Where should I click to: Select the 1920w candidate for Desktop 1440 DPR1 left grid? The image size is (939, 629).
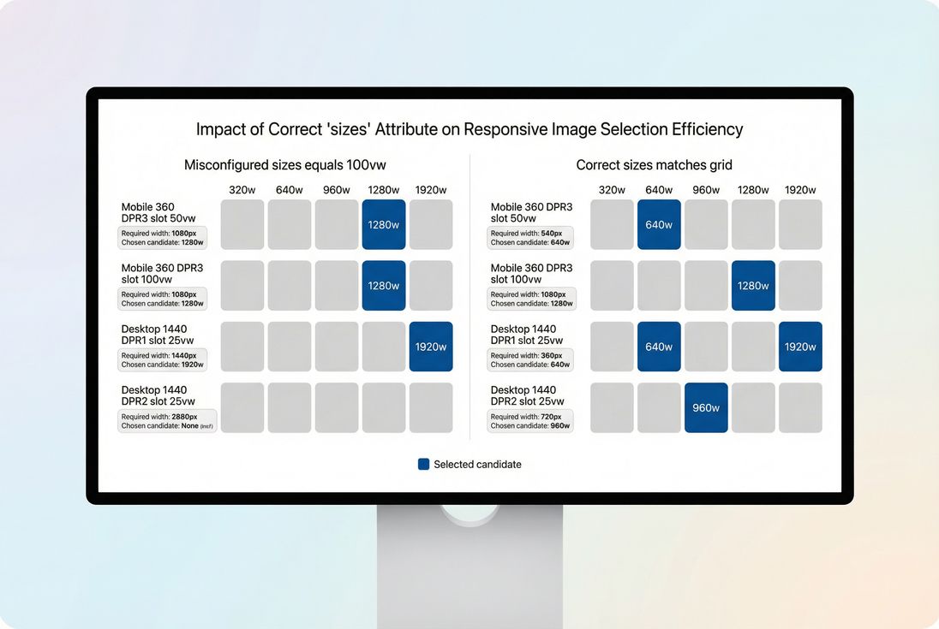(430, 347)
